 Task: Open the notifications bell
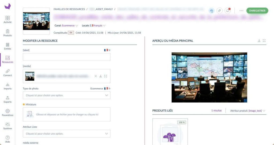tap(227, 11)
